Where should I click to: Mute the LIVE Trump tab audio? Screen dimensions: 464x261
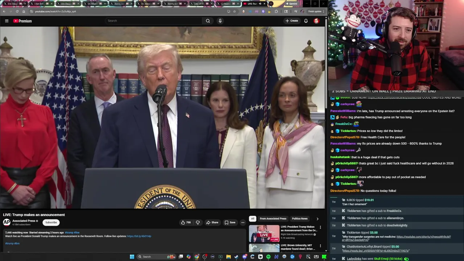[260, 4]
